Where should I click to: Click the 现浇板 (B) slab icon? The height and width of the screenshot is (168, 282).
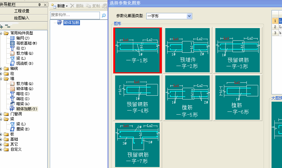12,63
